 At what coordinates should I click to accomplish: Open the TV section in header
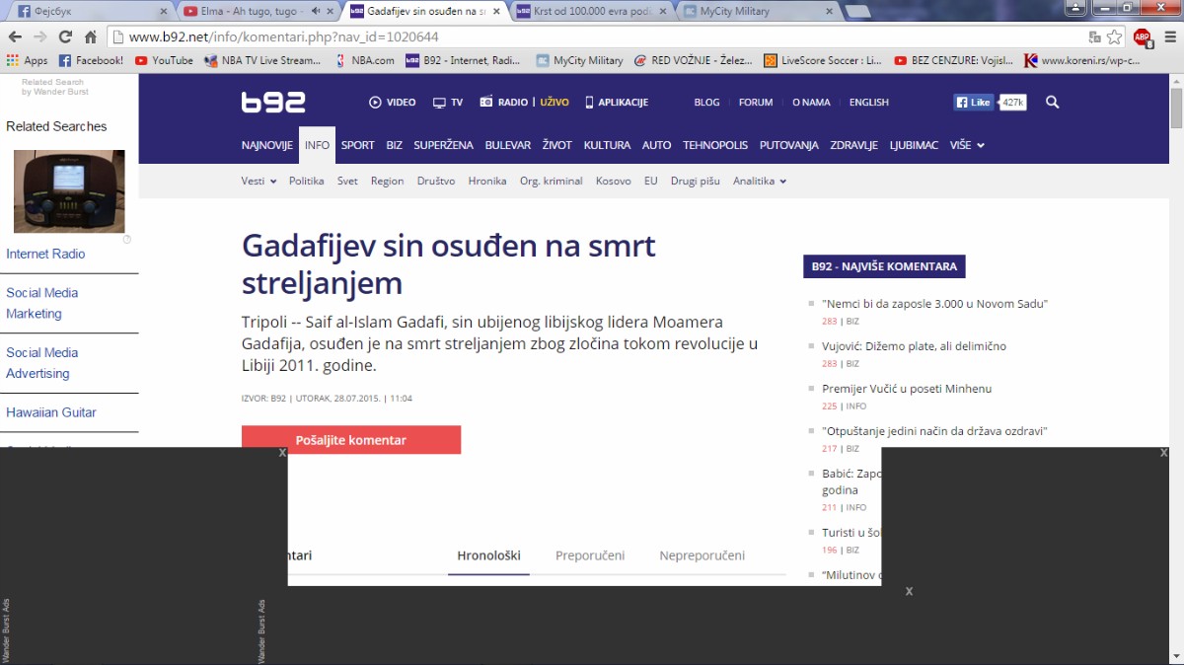447,102
